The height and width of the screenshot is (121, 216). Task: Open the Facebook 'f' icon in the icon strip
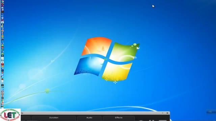pyautogui.click(x=2, y=10)
